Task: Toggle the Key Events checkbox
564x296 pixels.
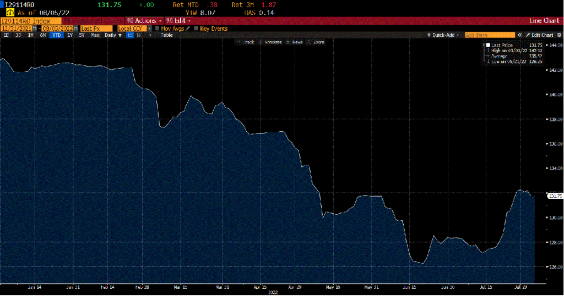Action: 197,28
